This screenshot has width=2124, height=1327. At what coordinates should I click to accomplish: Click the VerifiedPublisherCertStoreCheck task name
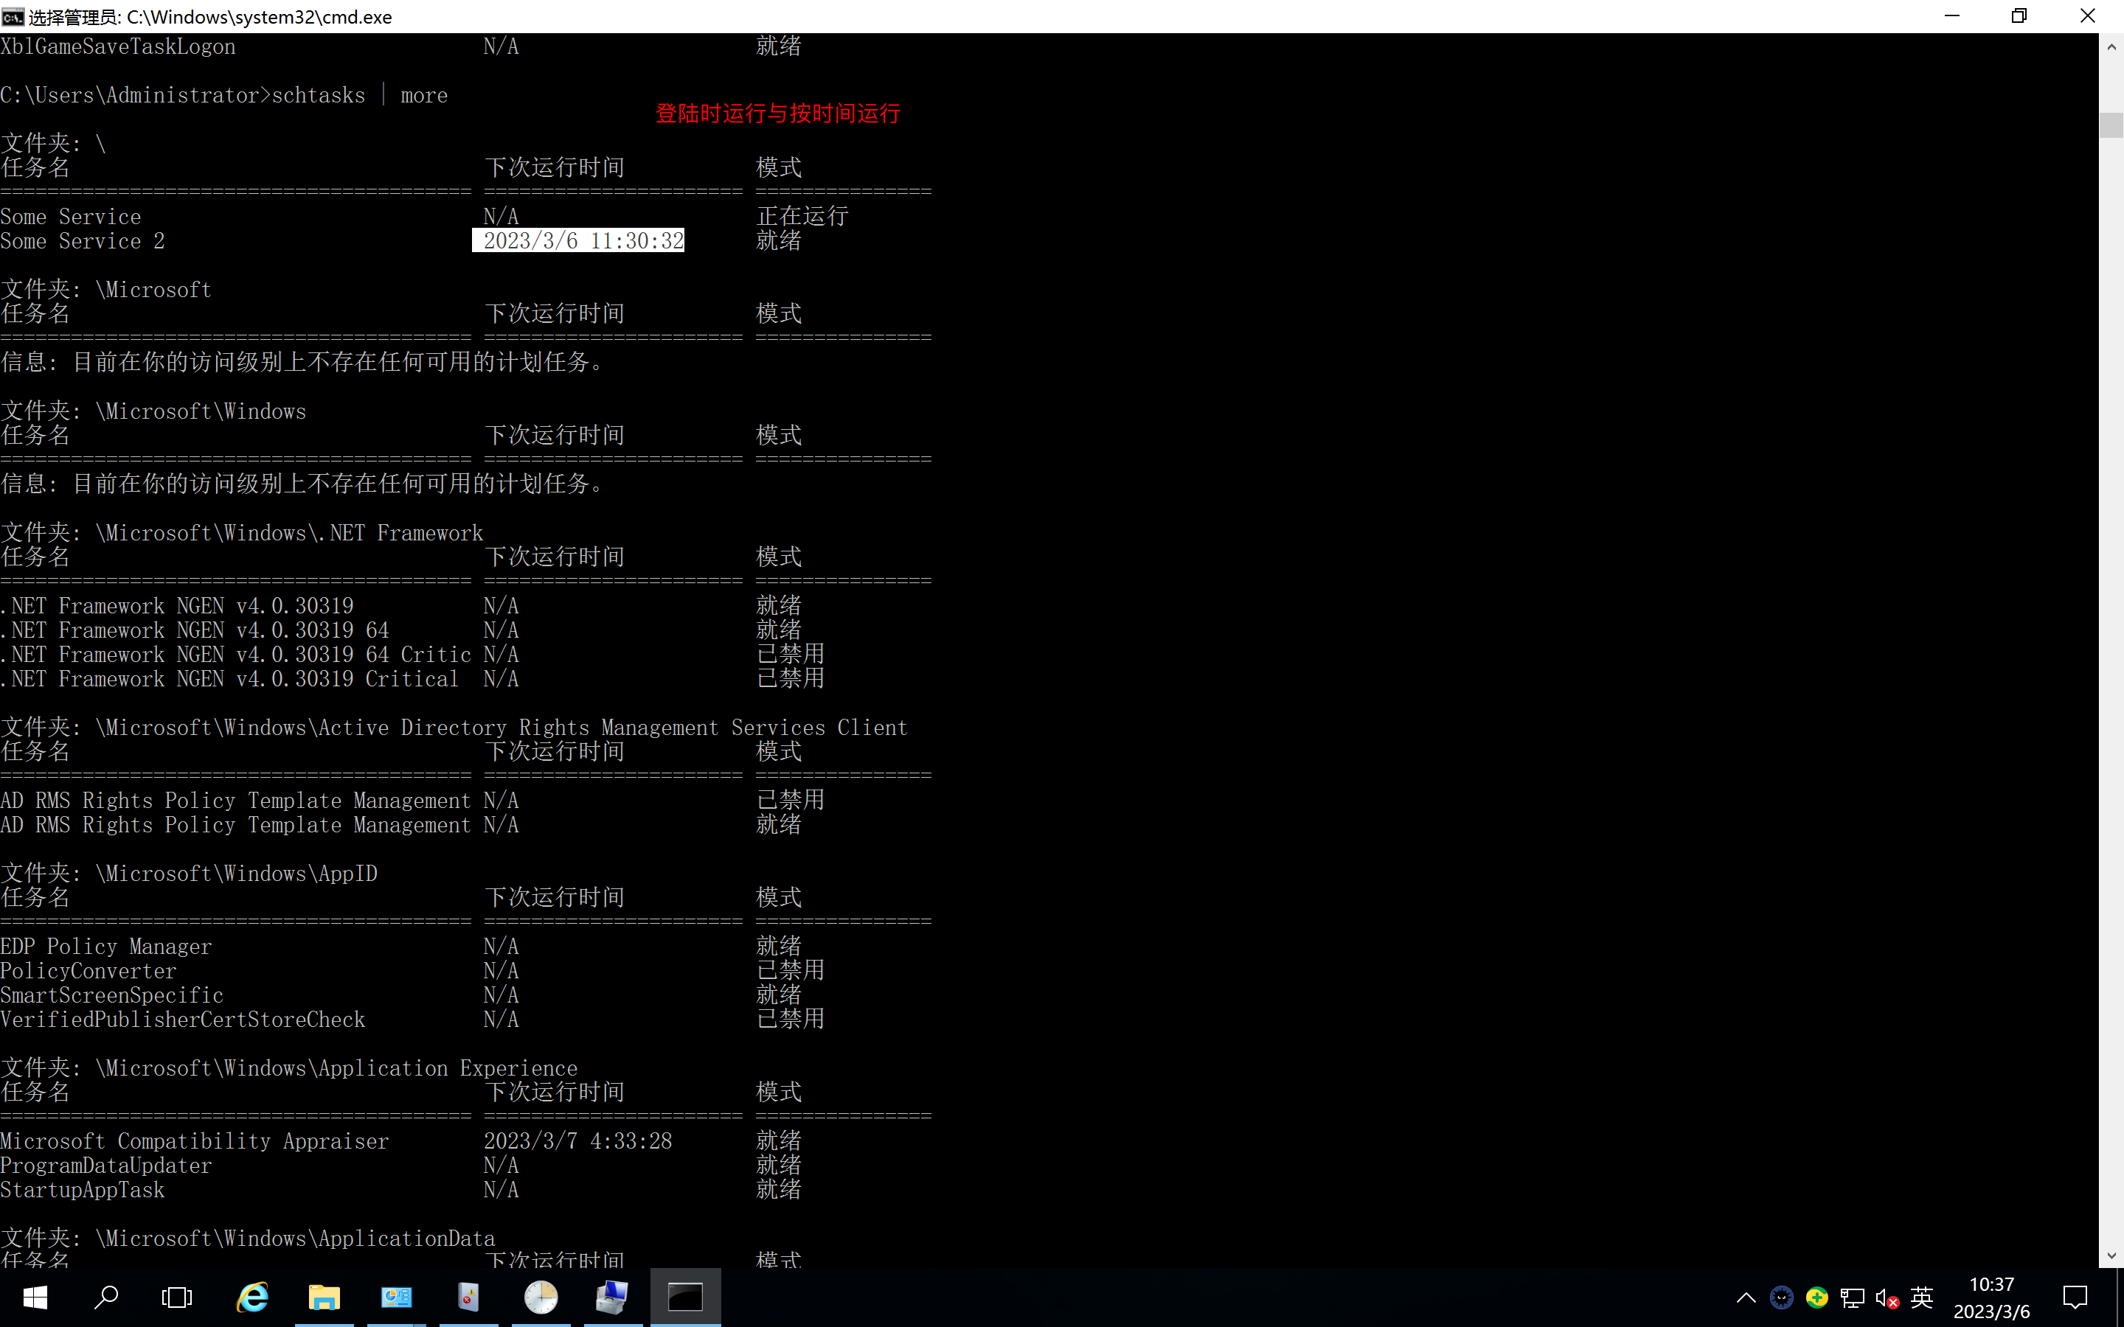(x=183, y=1020)
